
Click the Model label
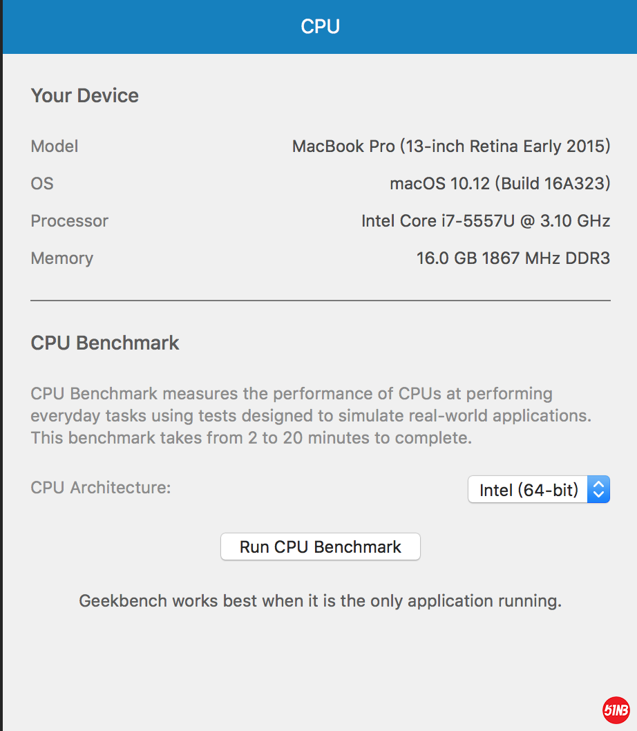(x=55, y=146)
